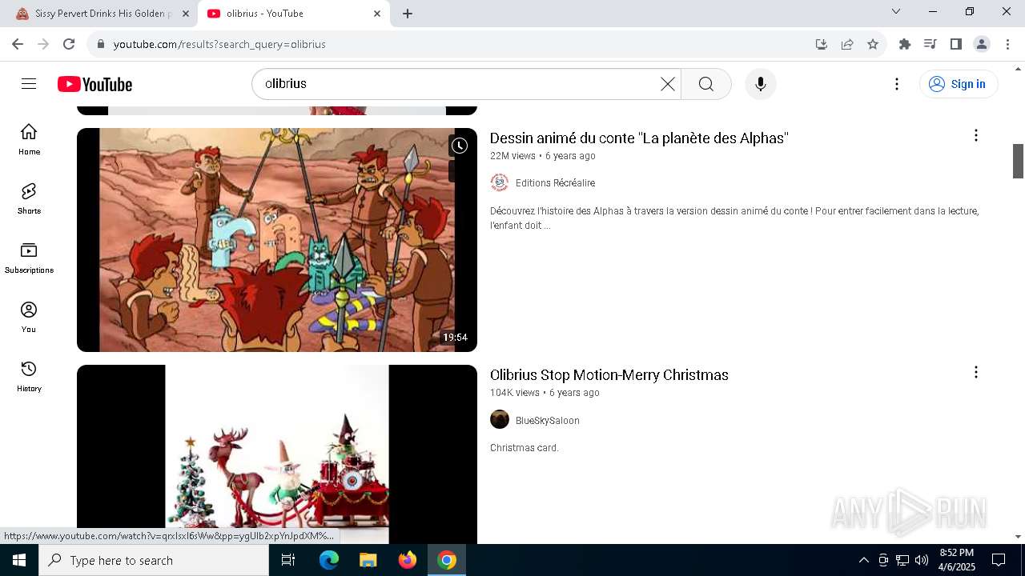1025x576 pixels.
Task: Add La planète des Alphas to Watch later
Action: point(459,146)
